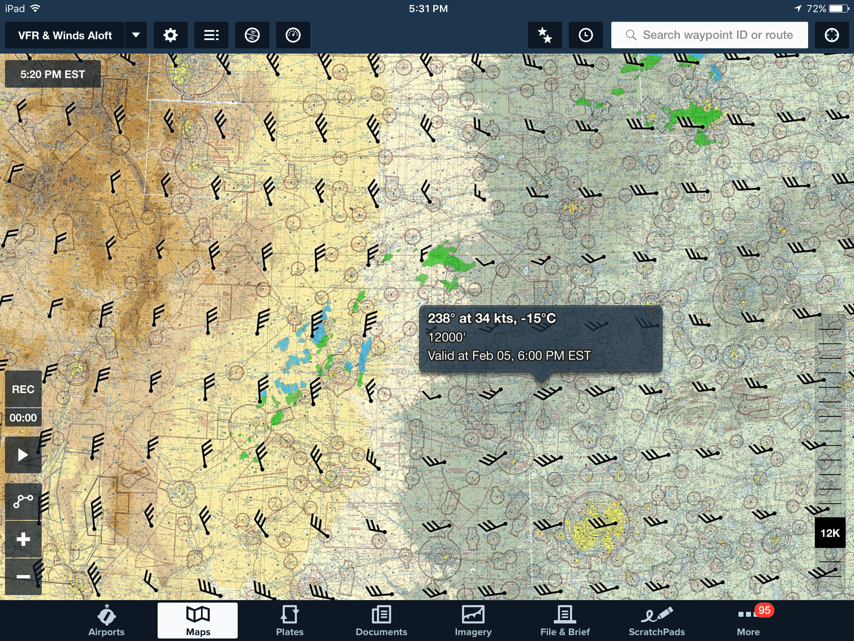Tap the iPad Wi-Fi status icon
854x641 pixels.
tap(36, 8)
